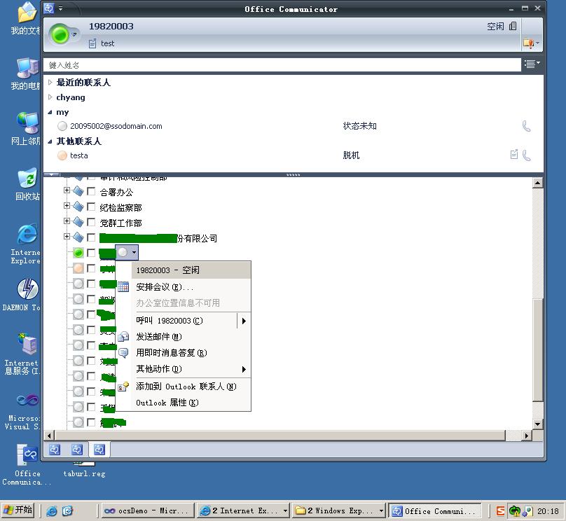Screen dimensions: 566x521
Task: Click the ocsDemo - Micr... taskbar button
Action: pyautogui.click(x=148, y=510)
